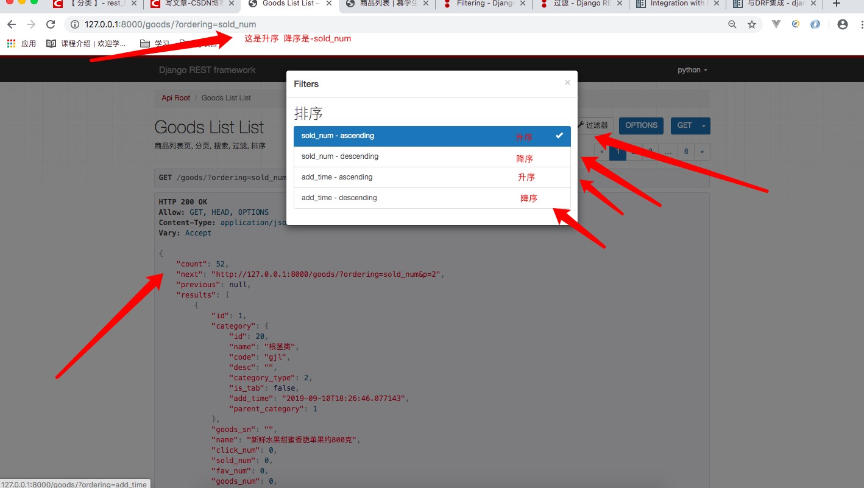Viewport: 864px width, 488px height.
Task: Choose add_time - ascending ordering
Action: pos(432,178)
